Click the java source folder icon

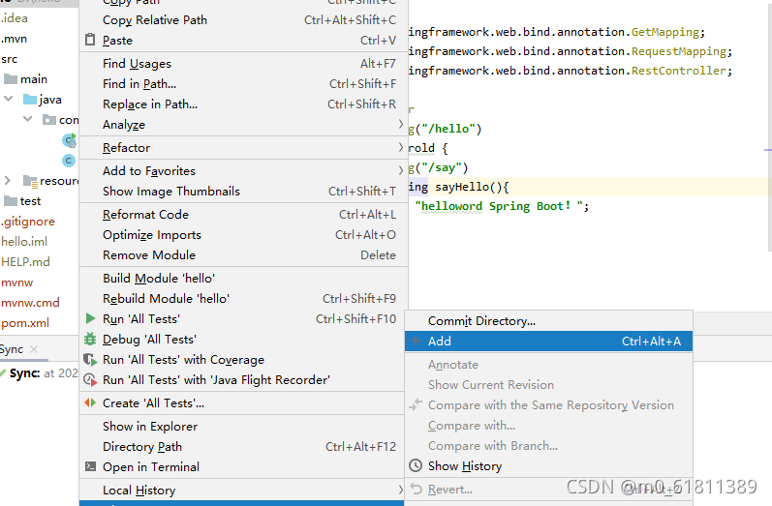[30, 100]
